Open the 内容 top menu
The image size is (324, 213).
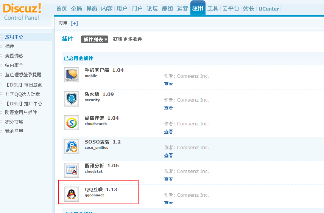click(107, 9)
